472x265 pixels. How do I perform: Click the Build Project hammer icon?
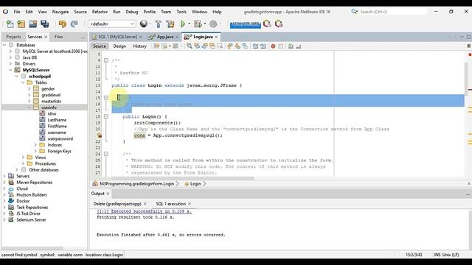[x=159, y=24]
